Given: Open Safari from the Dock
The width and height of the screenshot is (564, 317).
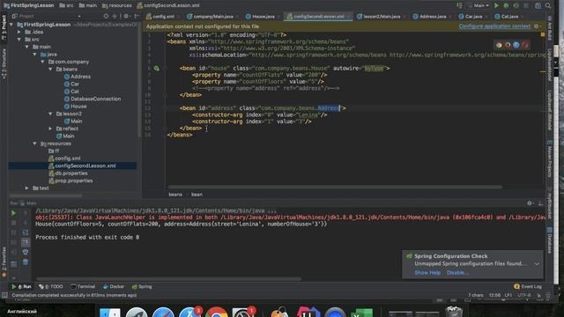Looking at the screenshot, I should point(163,313).
